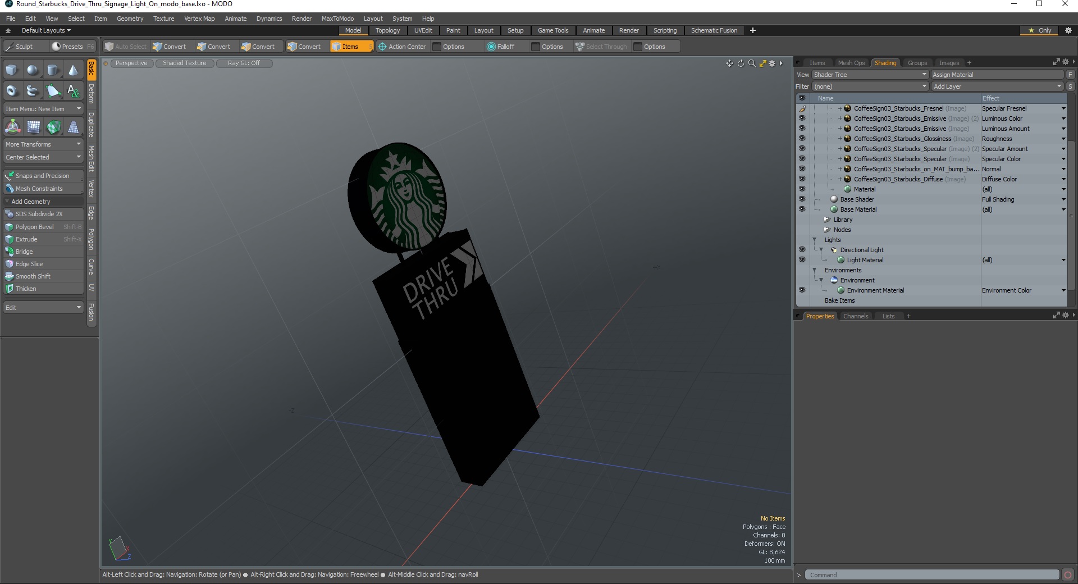Click the Smooth Shift tool
Viewport: 1078px width, 584px height.
(43, 276)
